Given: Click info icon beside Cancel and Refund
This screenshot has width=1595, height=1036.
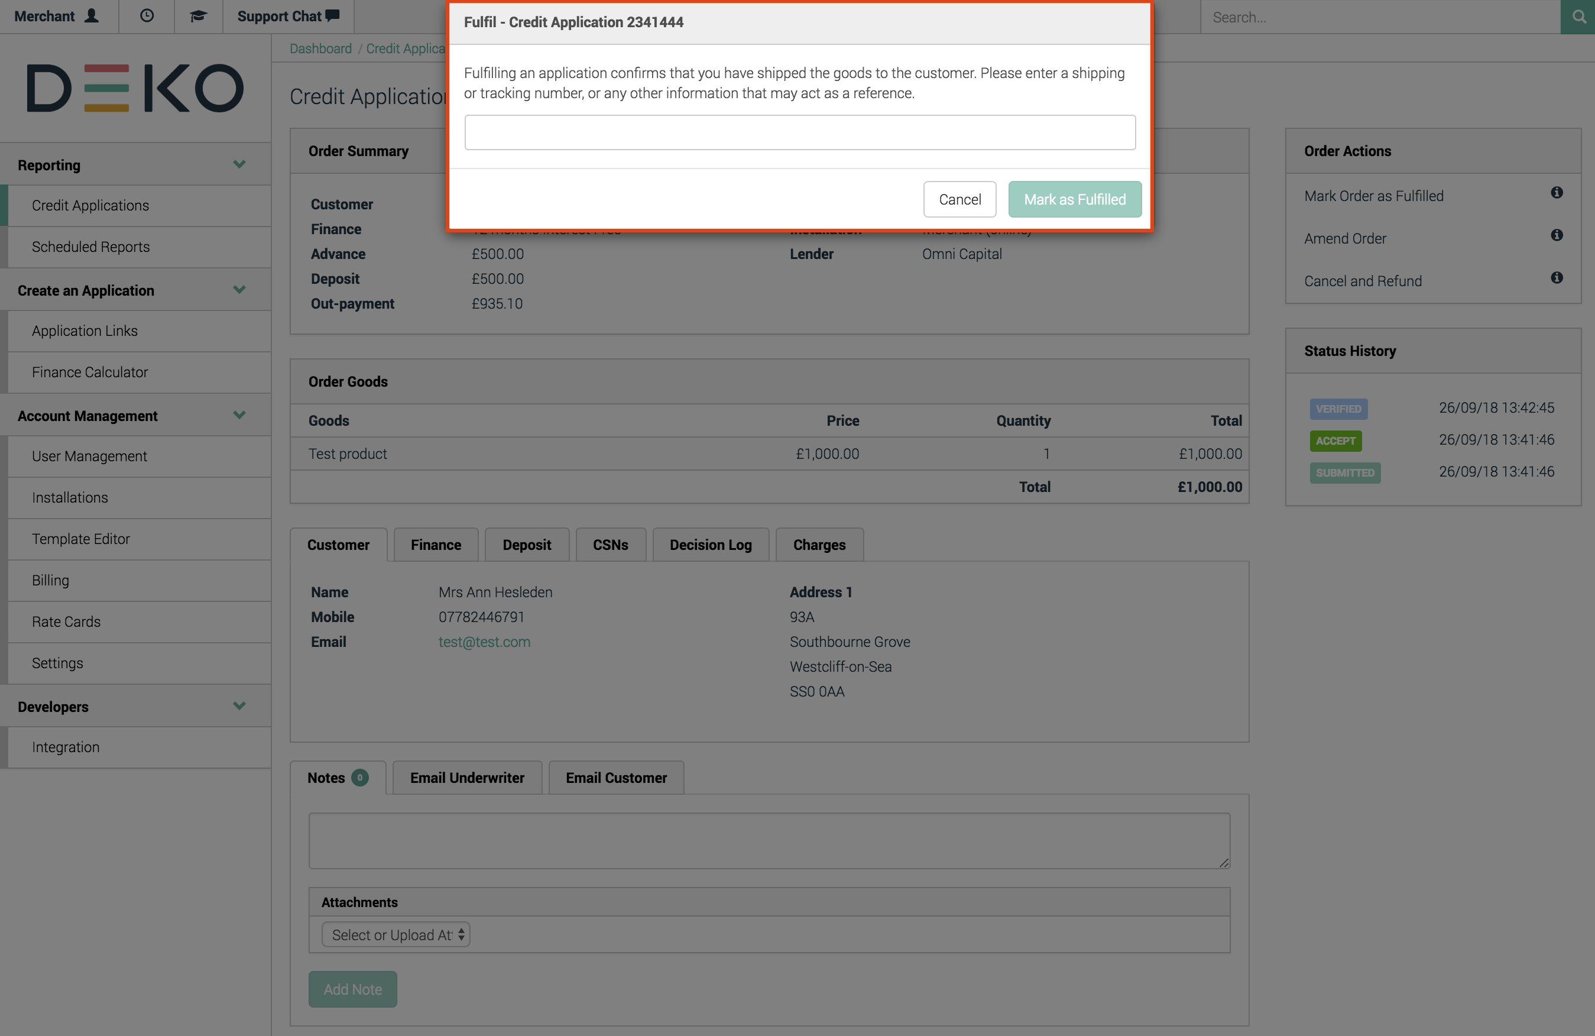Looking at the screenshot, I should point(1556,278).
